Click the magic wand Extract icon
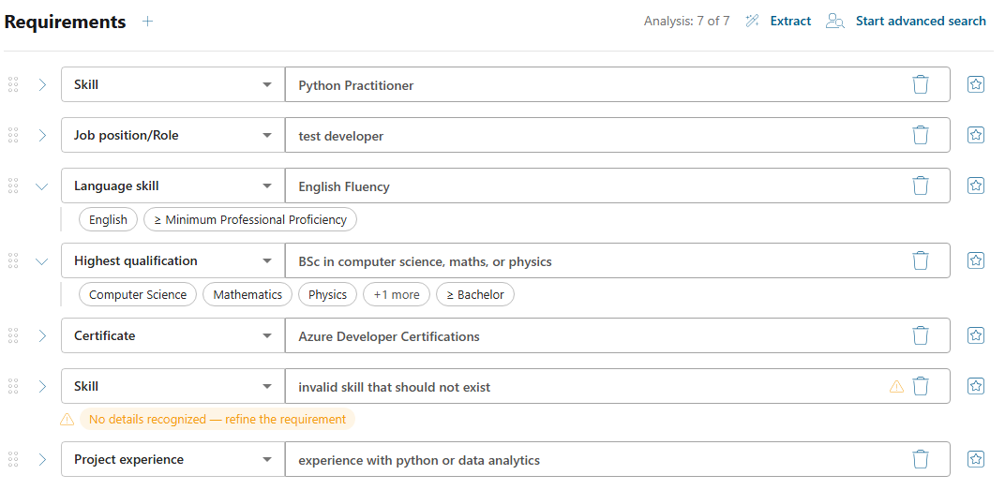1005x490 pixels. pos(753,22)
